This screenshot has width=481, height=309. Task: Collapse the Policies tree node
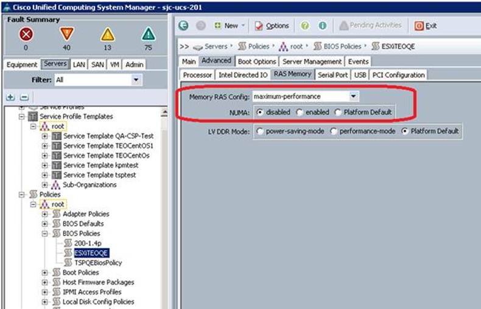21,195
